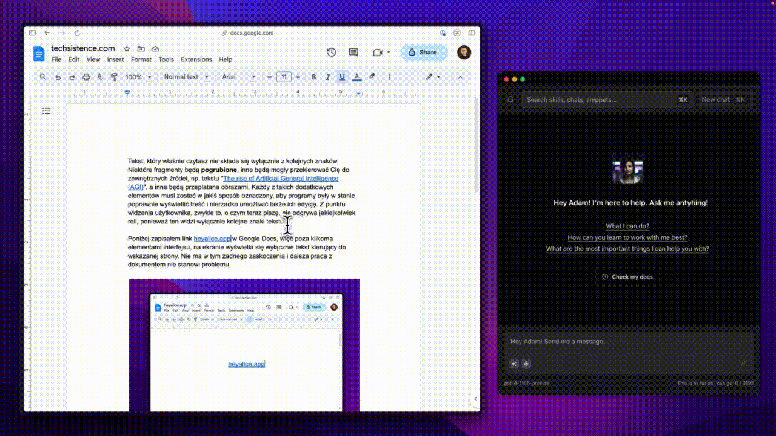Run spelling and grammar check
The width and height of the screenshot is (776, 436).
point(100,77)
